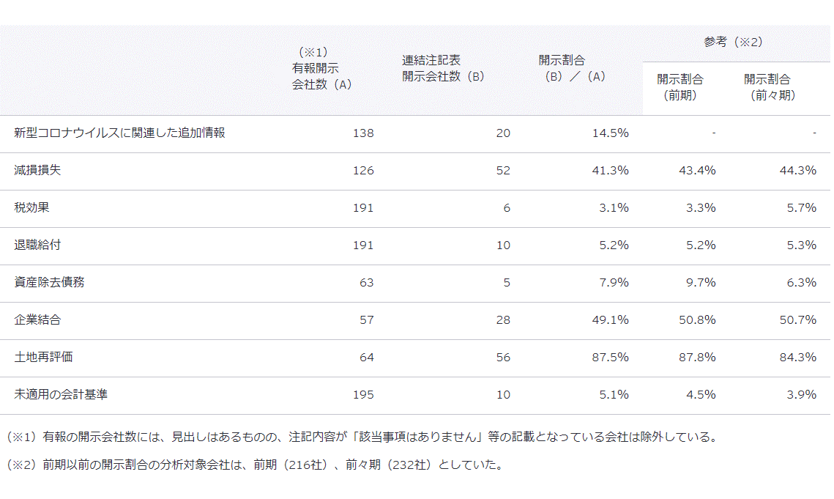Click the 新型コロナウイルスに関連した追加情報 row label
The image size is (834, 499).
(x=119, y=133)
